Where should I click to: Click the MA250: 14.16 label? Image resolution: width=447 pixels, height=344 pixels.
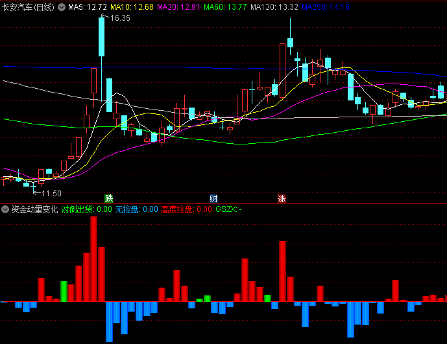326,7
